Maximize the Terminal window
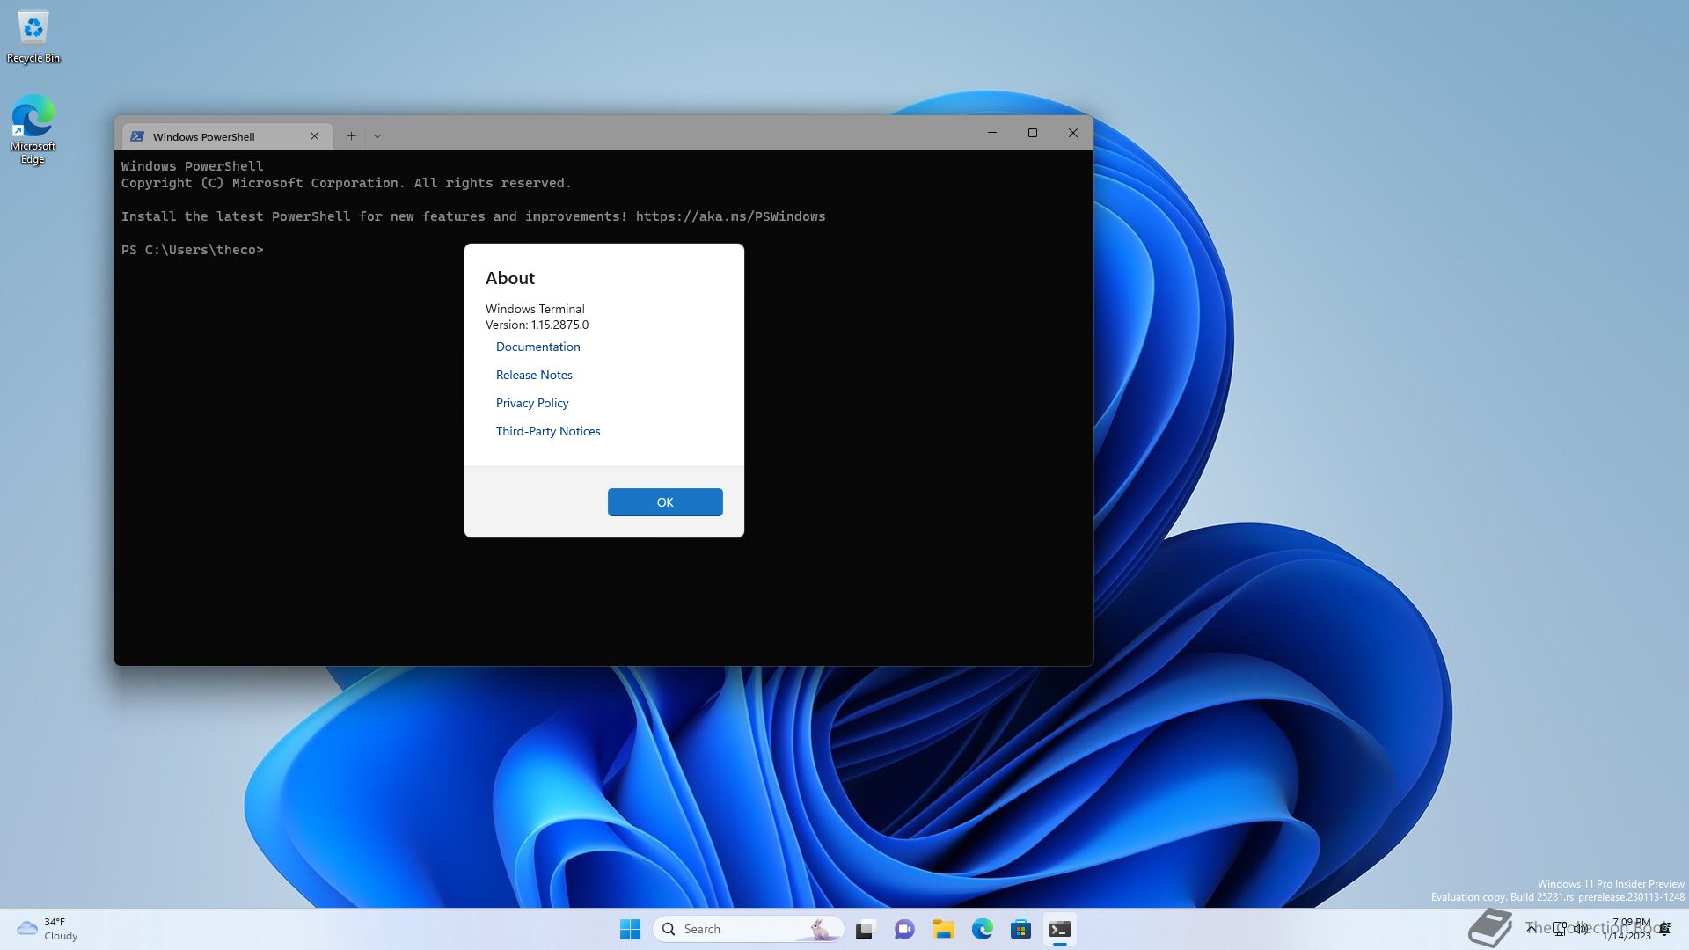1689x950 pixels. (x=1033, y=133)
